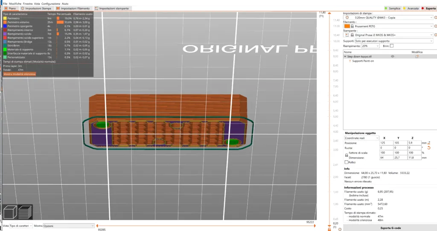The width and height of the screenshot is (437, 231).
Task: Toggle visibility eye of Step down tappo.stl
Action: click(393, 57)
